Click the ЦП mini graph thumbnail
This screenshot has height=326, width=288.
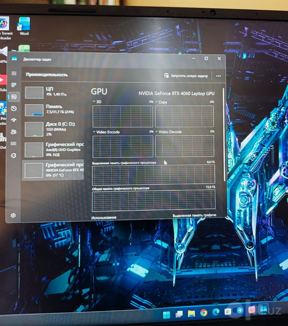(34, 93)
